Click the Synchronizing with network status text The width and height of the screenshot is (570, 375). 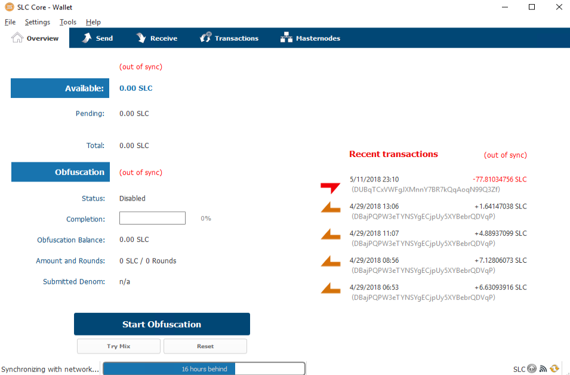[x=50, y=369]
